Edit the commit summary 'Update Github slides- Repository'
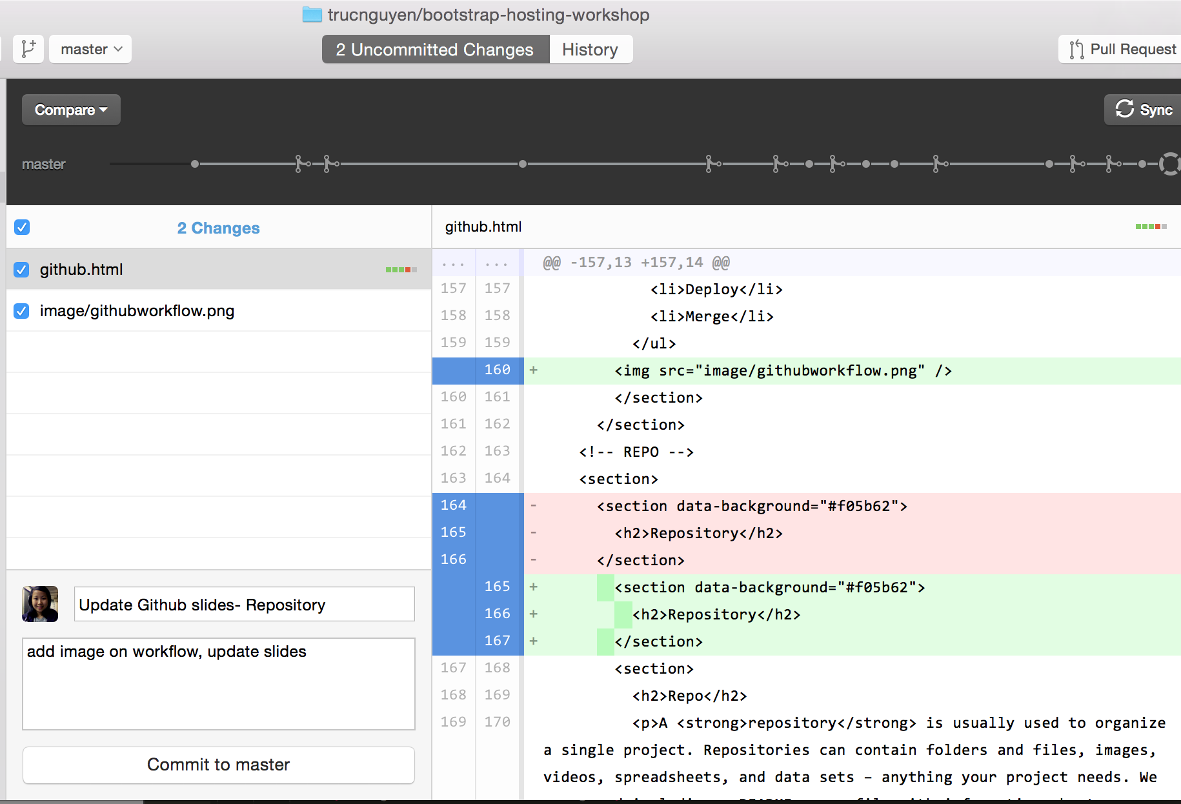The width and height of the screenshot is (1181, 804). pyautogui.click(x=244, y=604)
